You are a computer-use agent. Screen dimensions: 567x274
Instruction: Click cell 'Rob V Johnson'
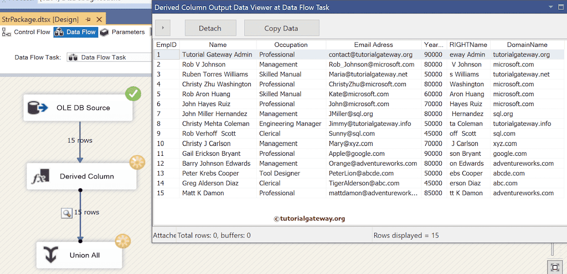click(218, 65)
